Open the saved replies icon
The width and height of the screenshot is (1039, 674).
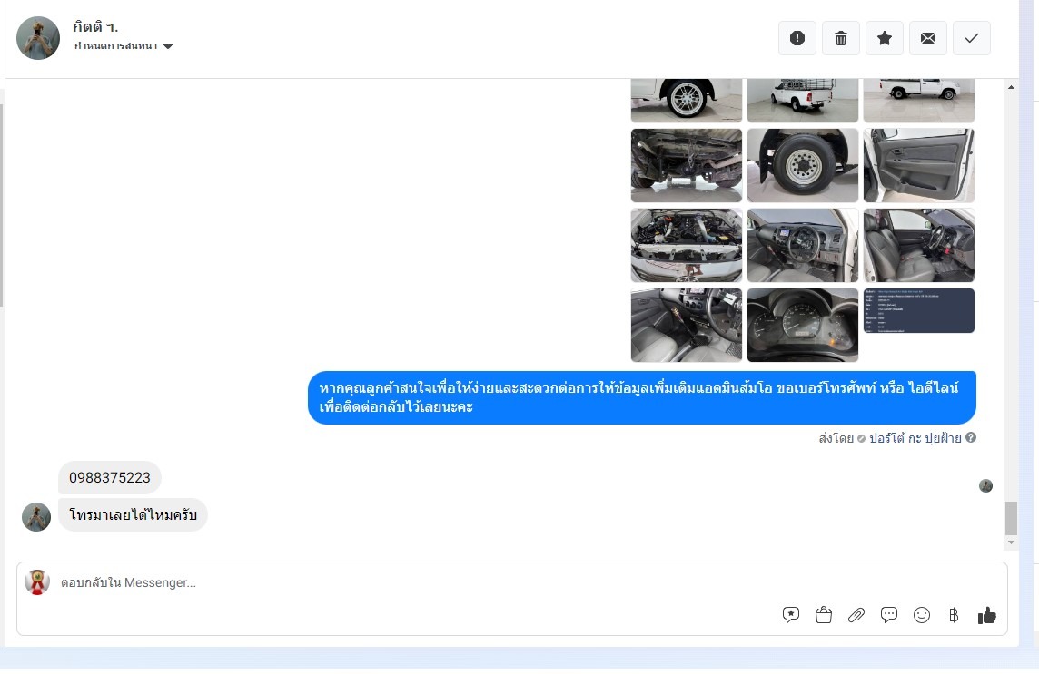pyautogui.click(x=790, y=615)
